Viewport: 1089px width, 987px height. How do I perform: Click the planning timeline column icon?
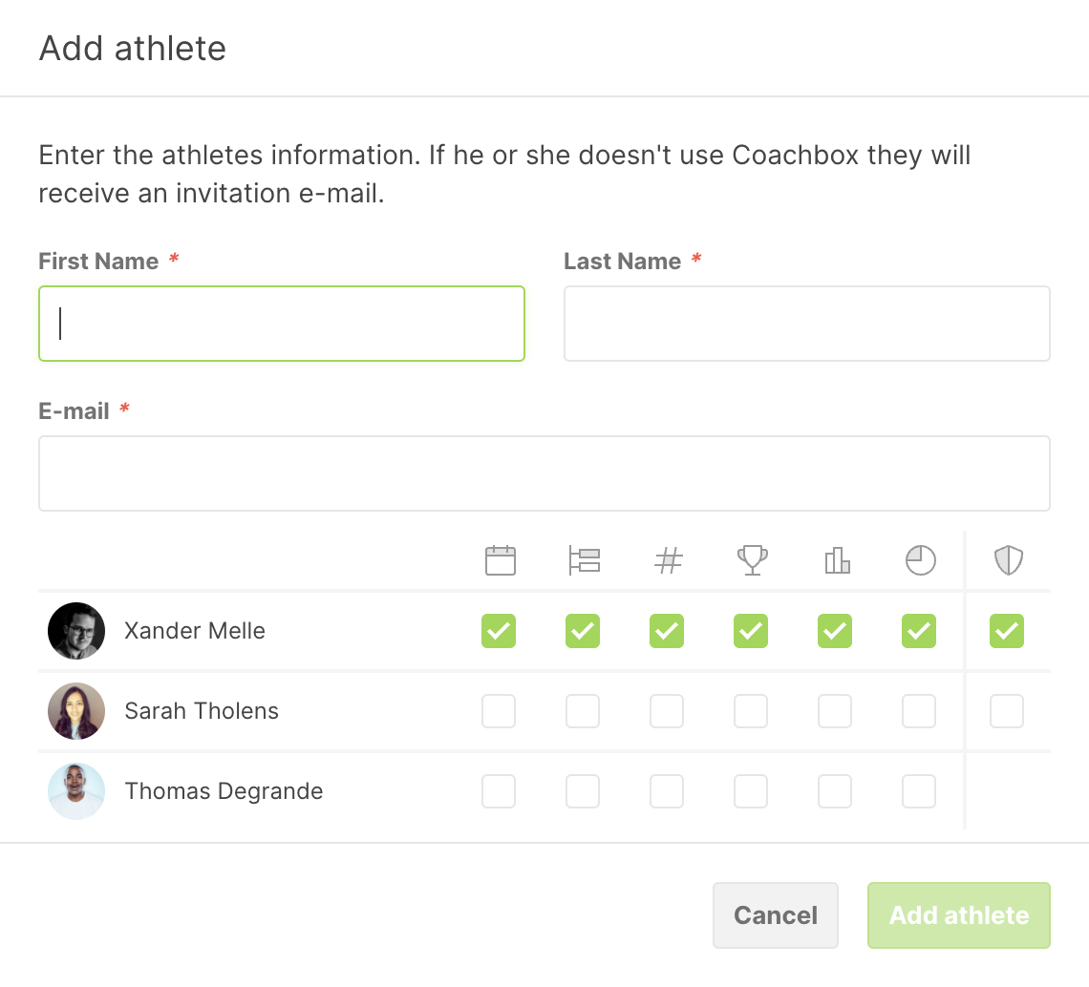coord(584,560)
